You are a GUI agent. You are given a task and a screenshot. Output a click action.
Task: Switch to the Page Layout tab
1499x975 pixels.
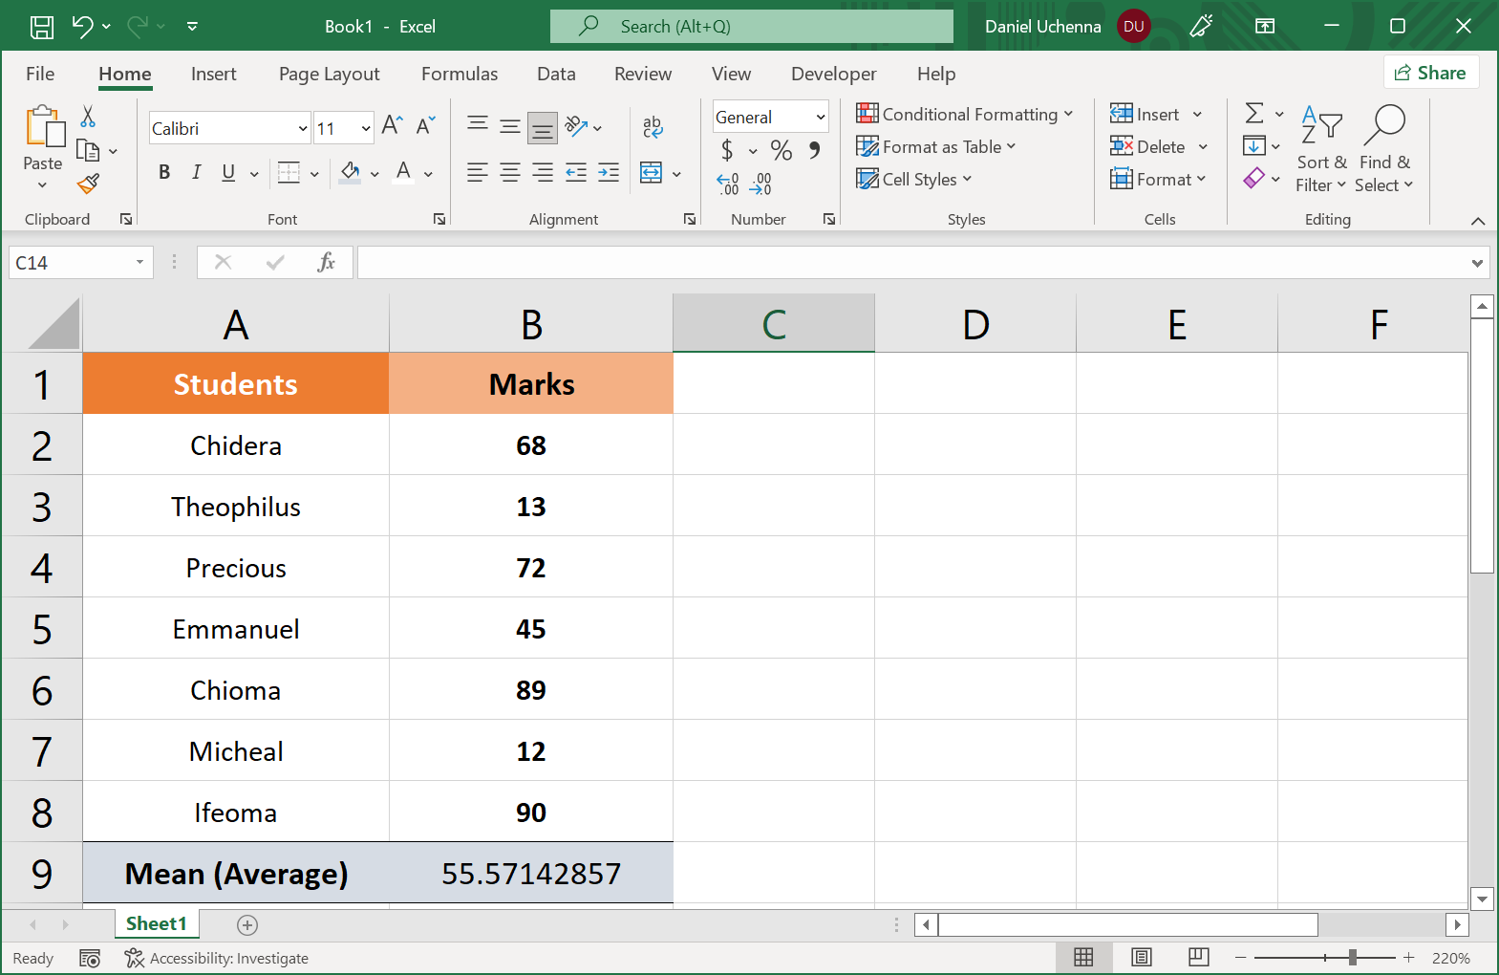point(329,74)
